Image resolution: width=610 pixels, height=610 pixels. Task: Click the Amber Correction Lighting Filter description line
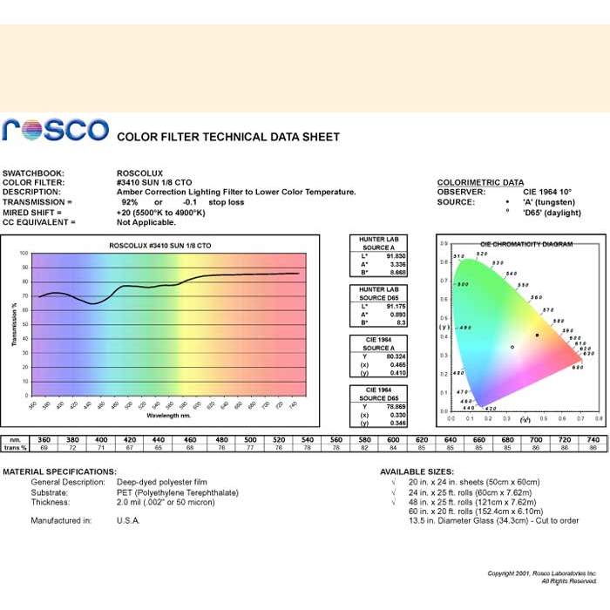(x=236, y=192)
